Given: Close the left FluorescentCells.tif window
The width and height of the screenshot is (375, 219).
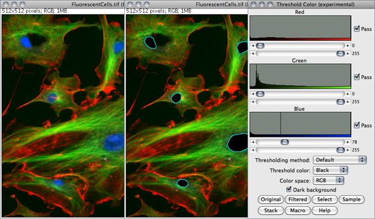Looking at the screenshot, I should tap(6, 4).
